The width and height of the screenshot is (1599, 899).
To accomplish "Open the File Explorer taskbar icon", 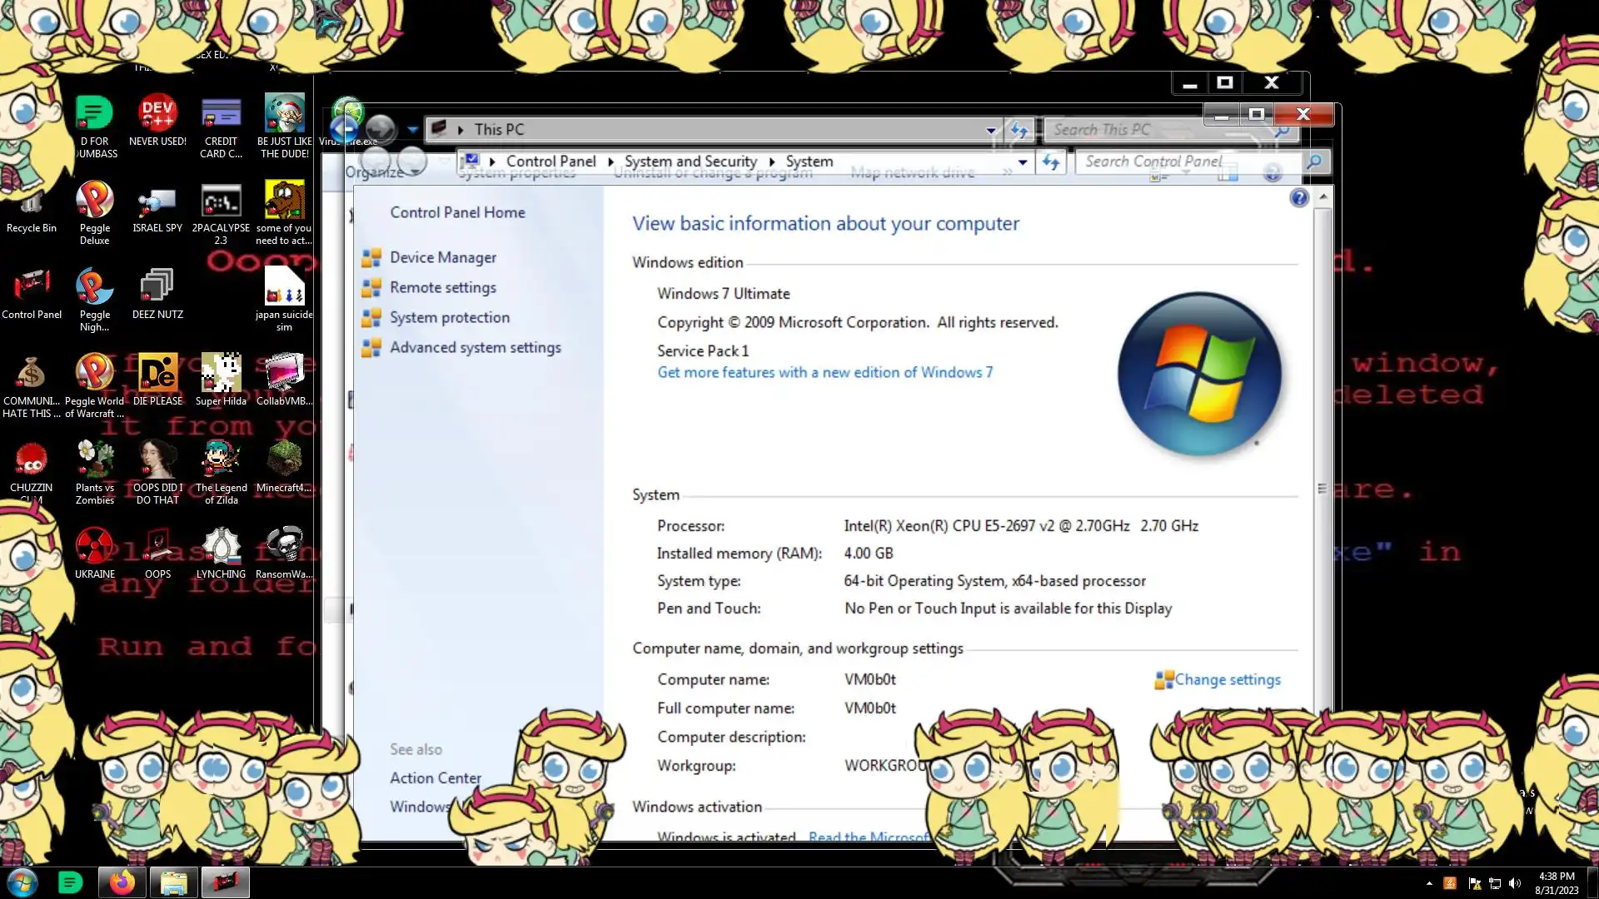I will 173,882.
